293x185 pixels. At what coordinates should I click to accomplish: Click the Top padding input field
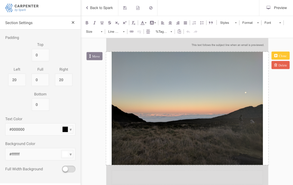tap(40, 55)
